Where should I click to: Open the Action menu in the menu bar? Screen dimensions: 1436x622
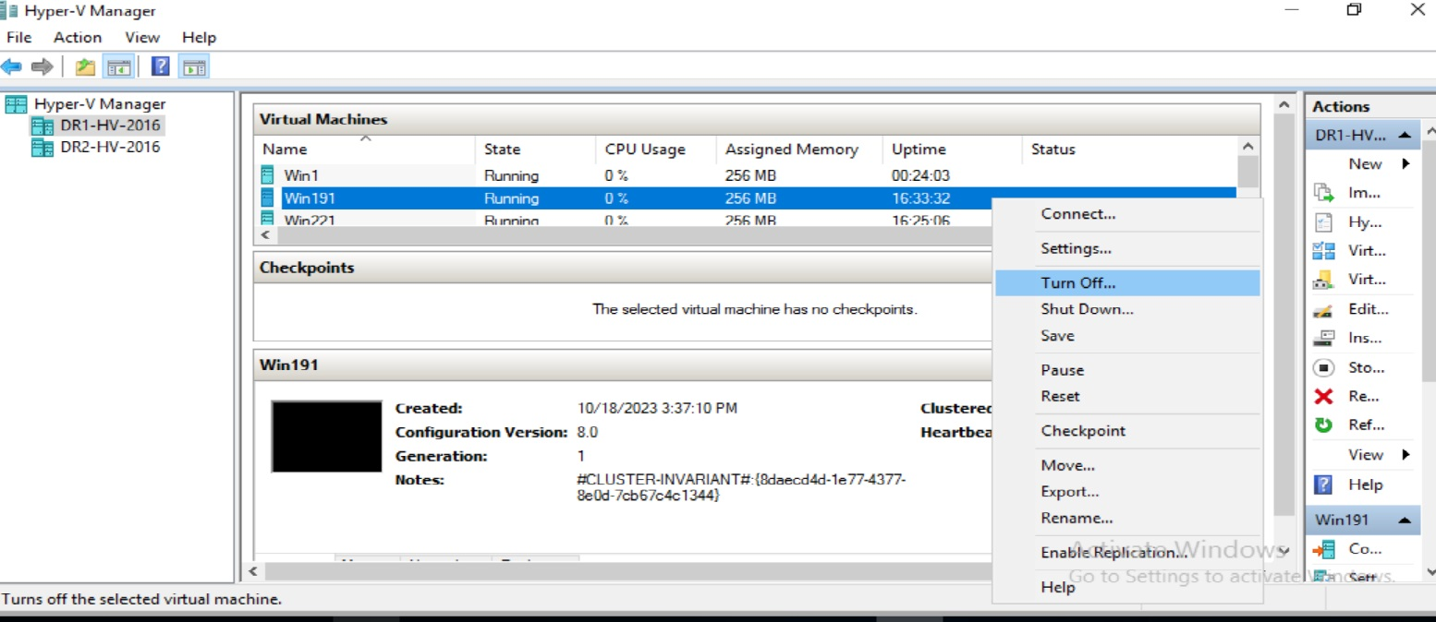point(76,37)
